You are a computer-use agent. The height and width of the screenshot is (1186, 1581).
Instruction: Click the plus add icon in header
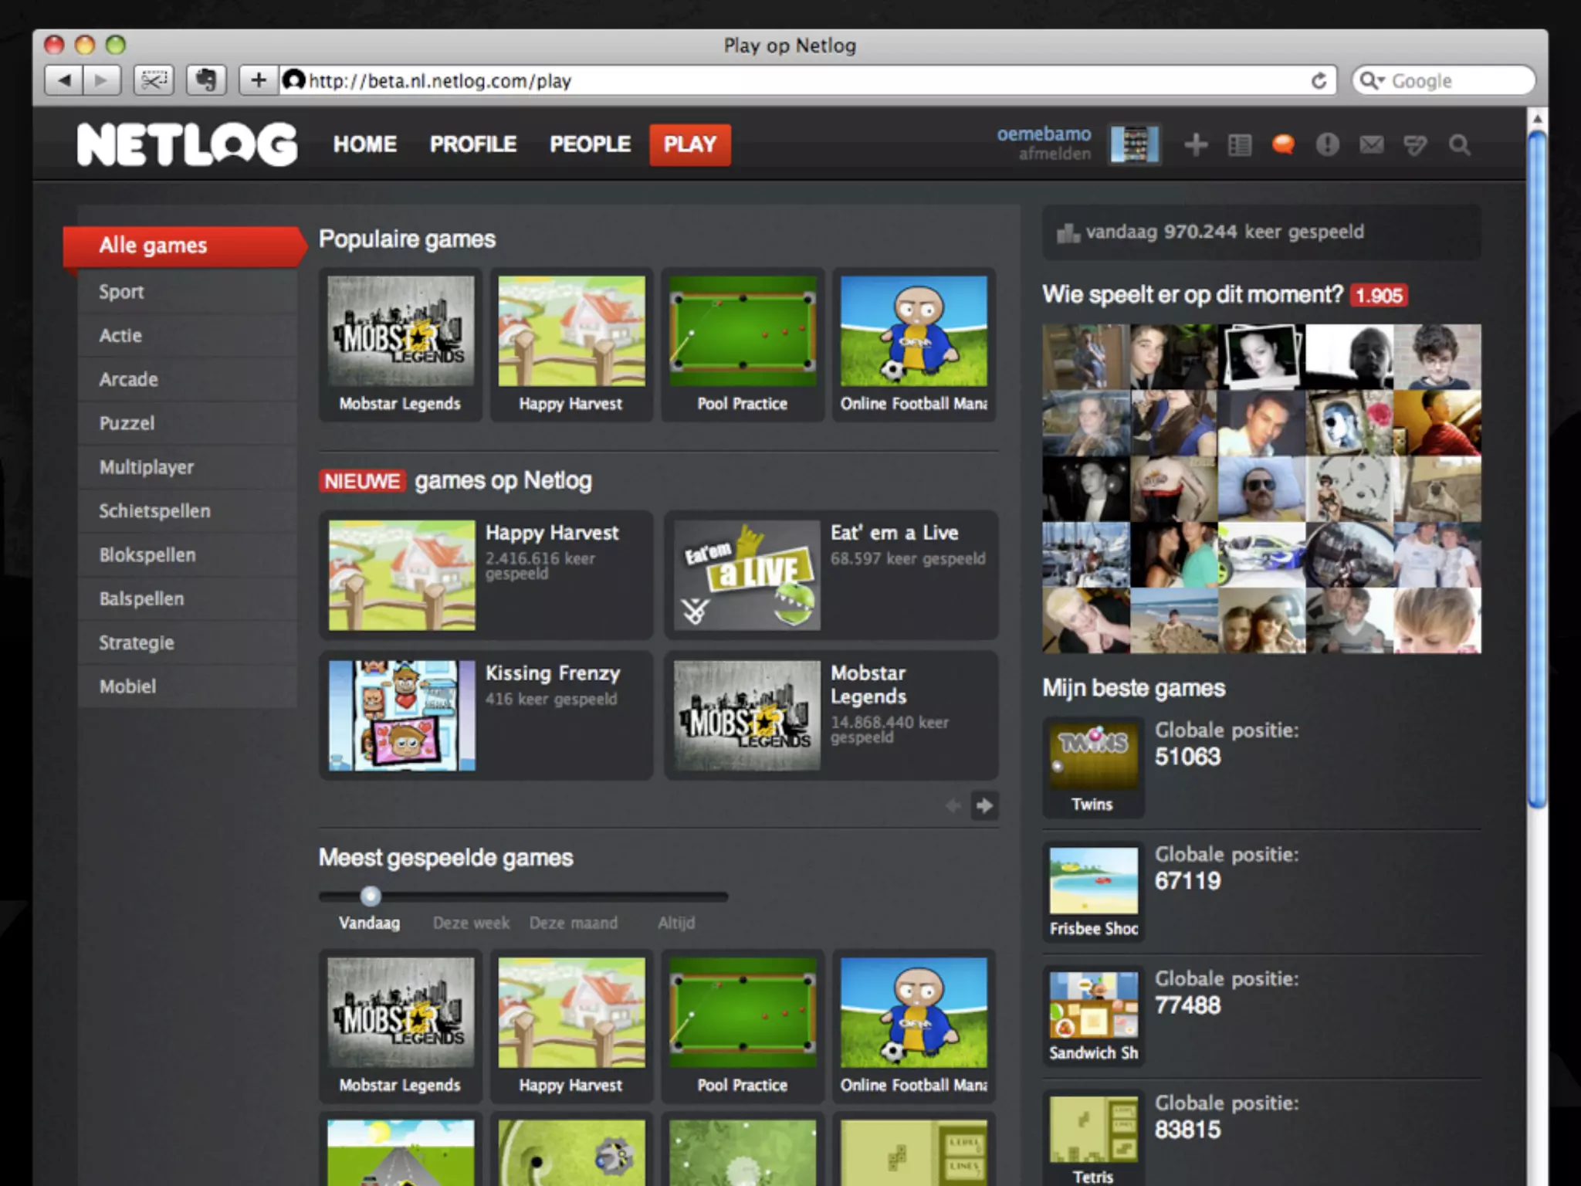click(1196, 144)
